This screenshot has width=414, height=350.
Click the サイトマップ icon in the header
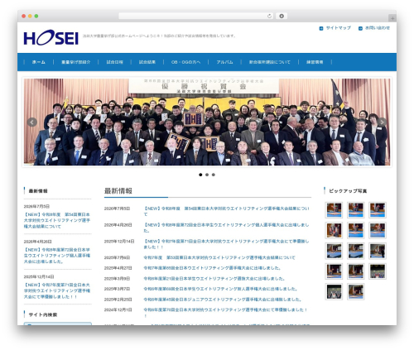point(321,28)
